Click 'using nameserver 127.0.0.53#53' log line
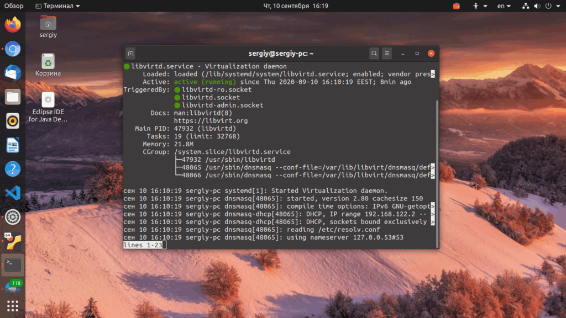This screenshot has height=318, width=566. [345, 237]
